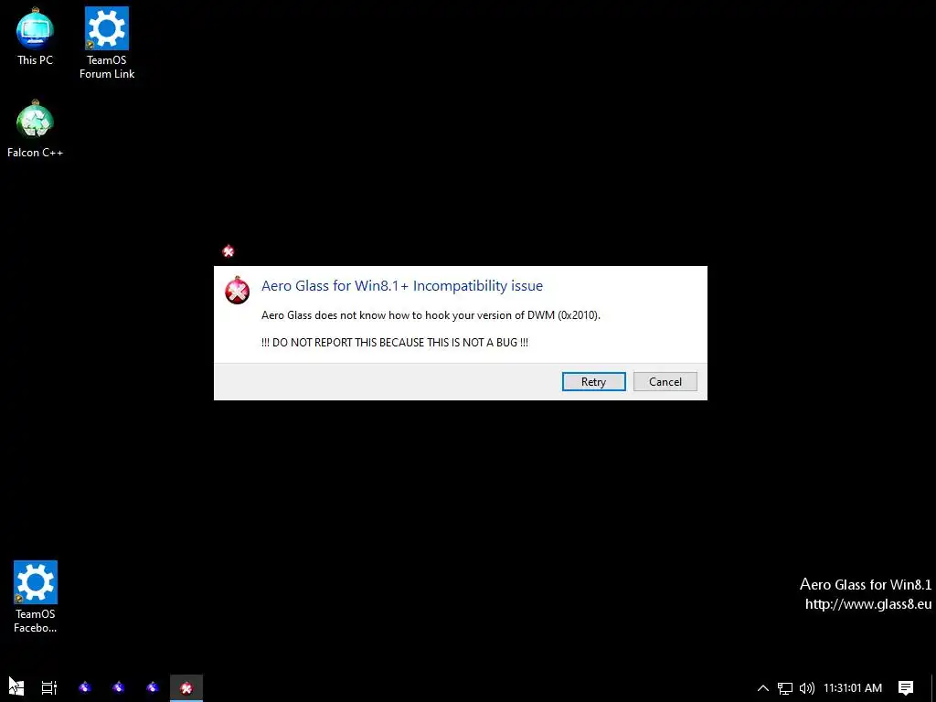Click the 'does not know how to hook' message line
Screen dimensions: 936x702
click(431, 315)
